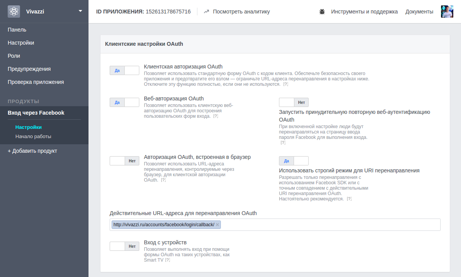Click the Клиентские настройки OAuth heading
Image resolution: width=461 pixels, height=277 pixels.
[144, 44]
